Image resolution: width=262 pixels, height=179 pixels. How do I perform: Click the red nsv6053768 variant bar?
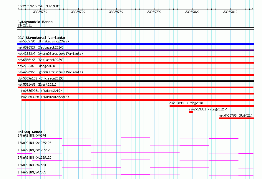pyautogui.click(x=236, y=118)
